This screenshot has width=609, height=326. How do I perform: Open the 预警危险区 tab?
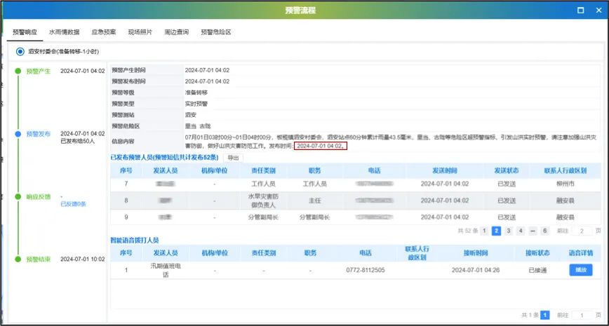pos(215,32)
